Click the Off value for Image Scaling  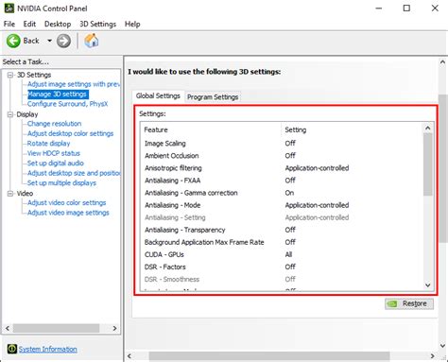pyautogui.click(x=290, y=144)
